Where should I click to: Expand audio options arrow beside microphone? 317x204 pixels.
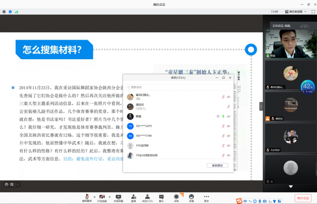[95, 197]
